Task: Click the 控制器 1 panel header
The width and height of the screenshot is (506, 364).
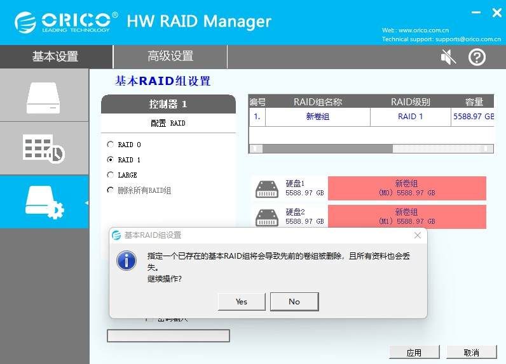Action: [168, 104]
